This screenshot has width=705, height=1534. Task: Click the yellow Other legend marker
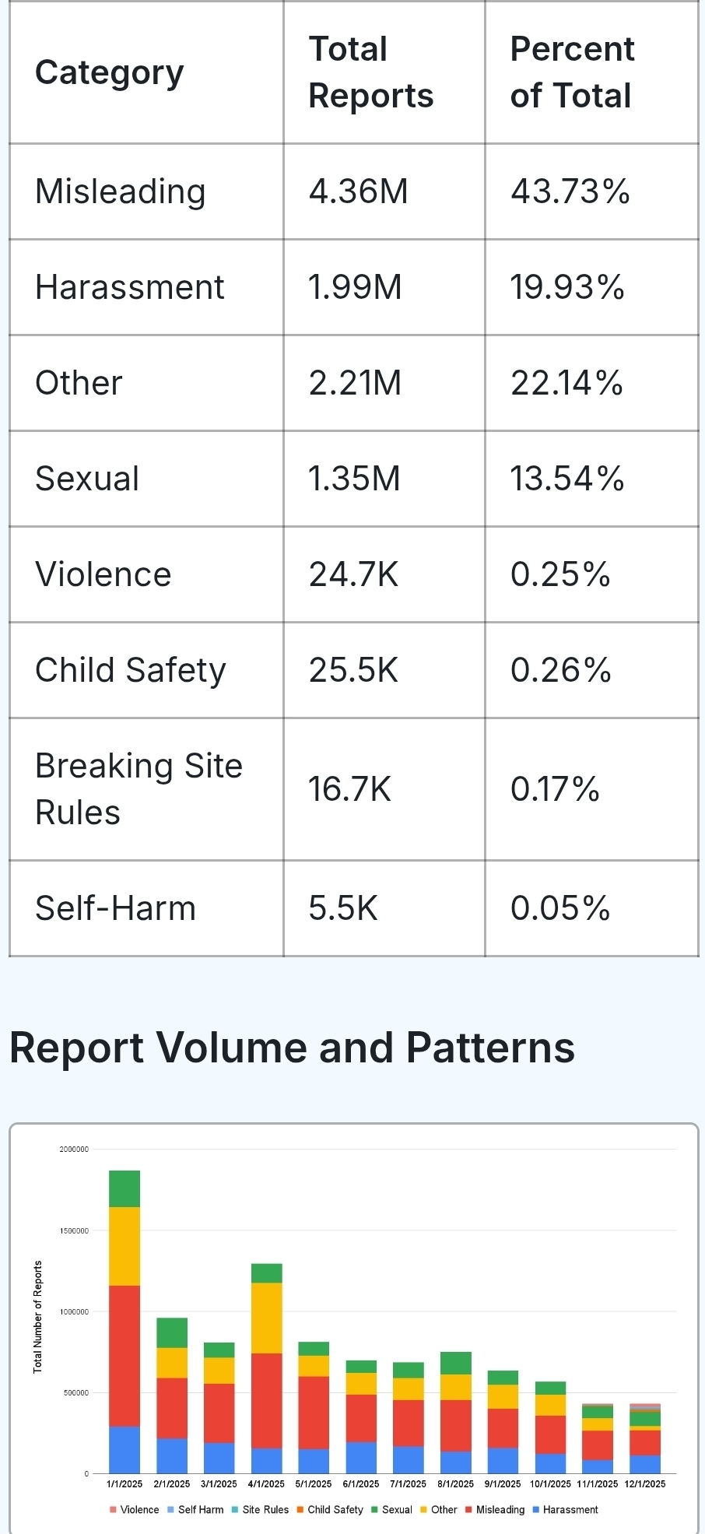tap(424, 1510)
